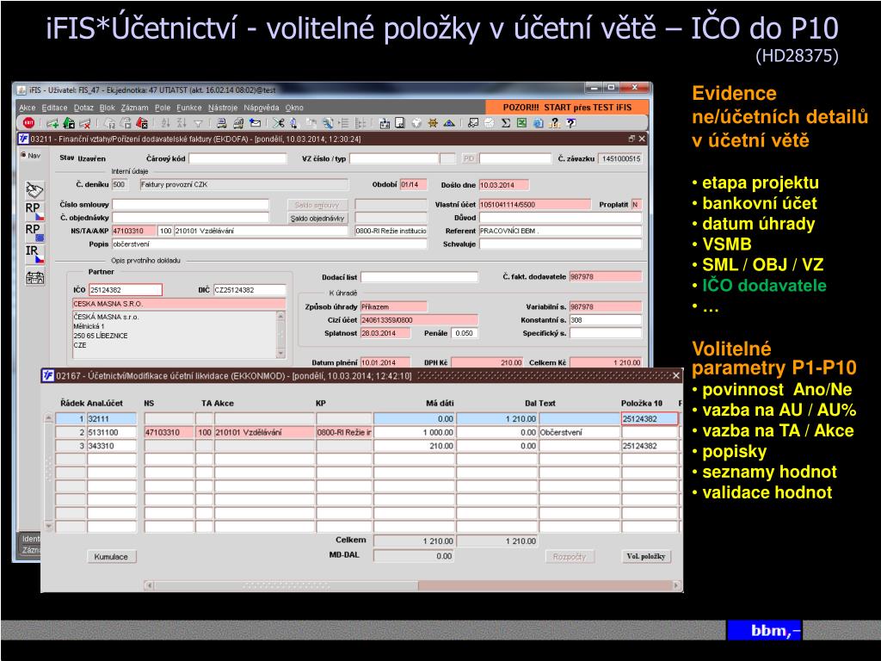Click the IČO field containing 25124382
The width and height of the screenshot is (881, 661).
pyautogui.click(x=126, y=290)
